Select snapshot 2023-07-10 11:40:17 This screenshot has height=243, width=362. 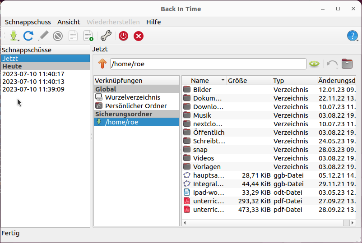click(33, 74)
